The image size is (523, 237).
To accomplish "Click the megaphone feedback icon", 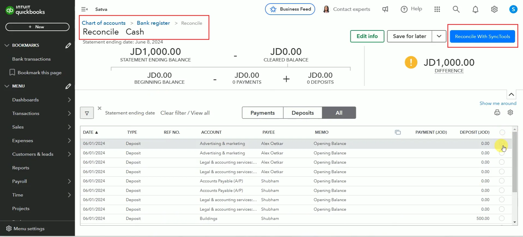I will 385,10.
